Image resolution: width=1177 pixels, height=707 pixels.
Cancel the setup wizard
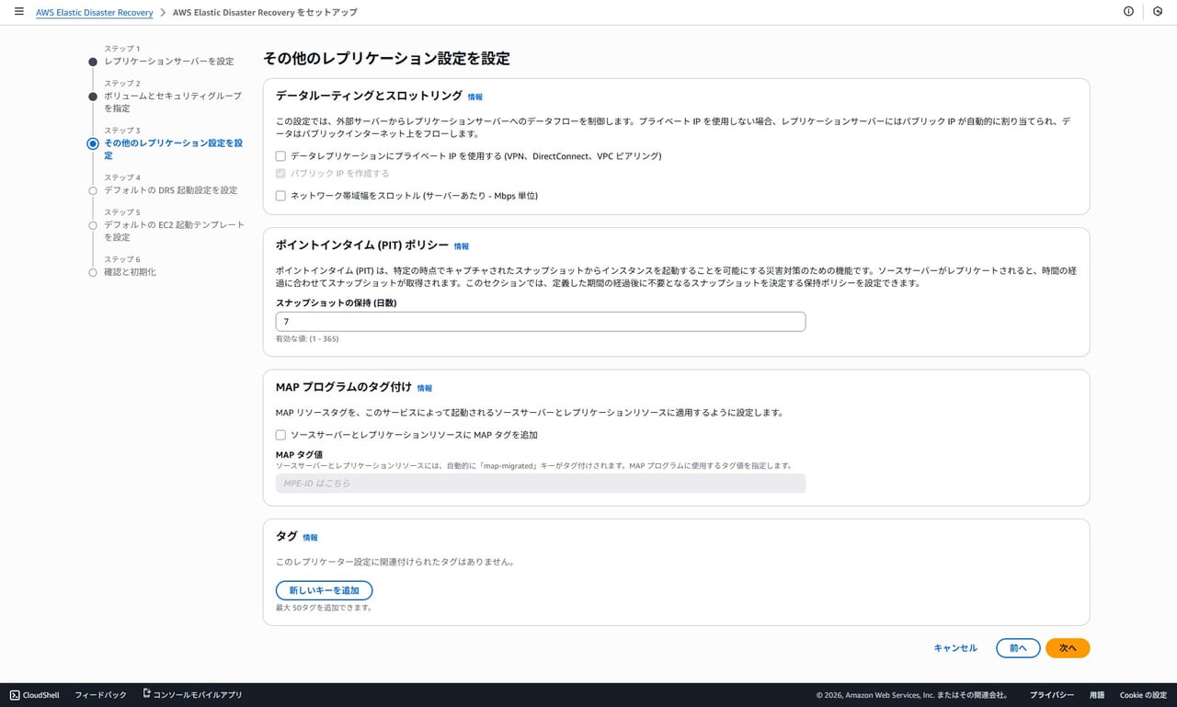pos(954,648)
